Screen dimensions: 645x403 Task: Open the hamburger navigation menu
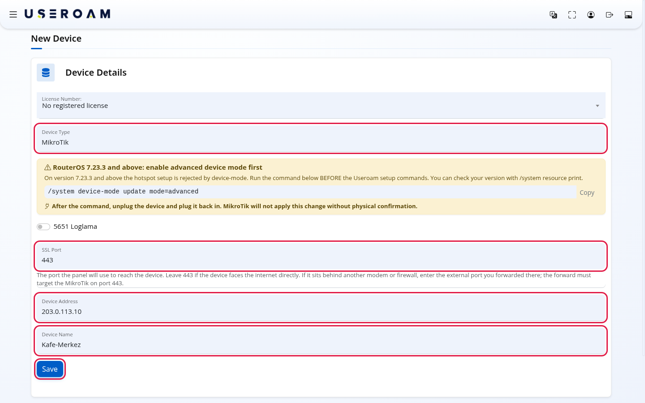(13, 14)
